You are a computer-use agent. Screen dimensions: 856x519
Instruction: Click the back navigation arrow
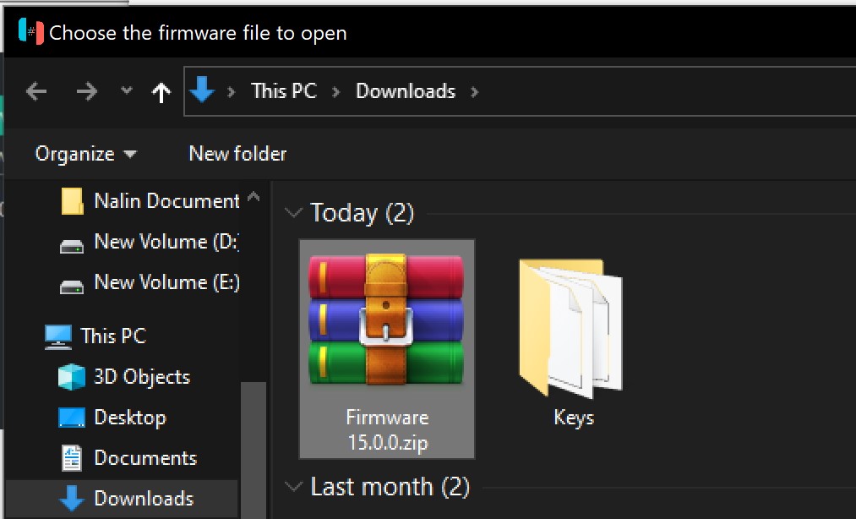click(35, 91)
